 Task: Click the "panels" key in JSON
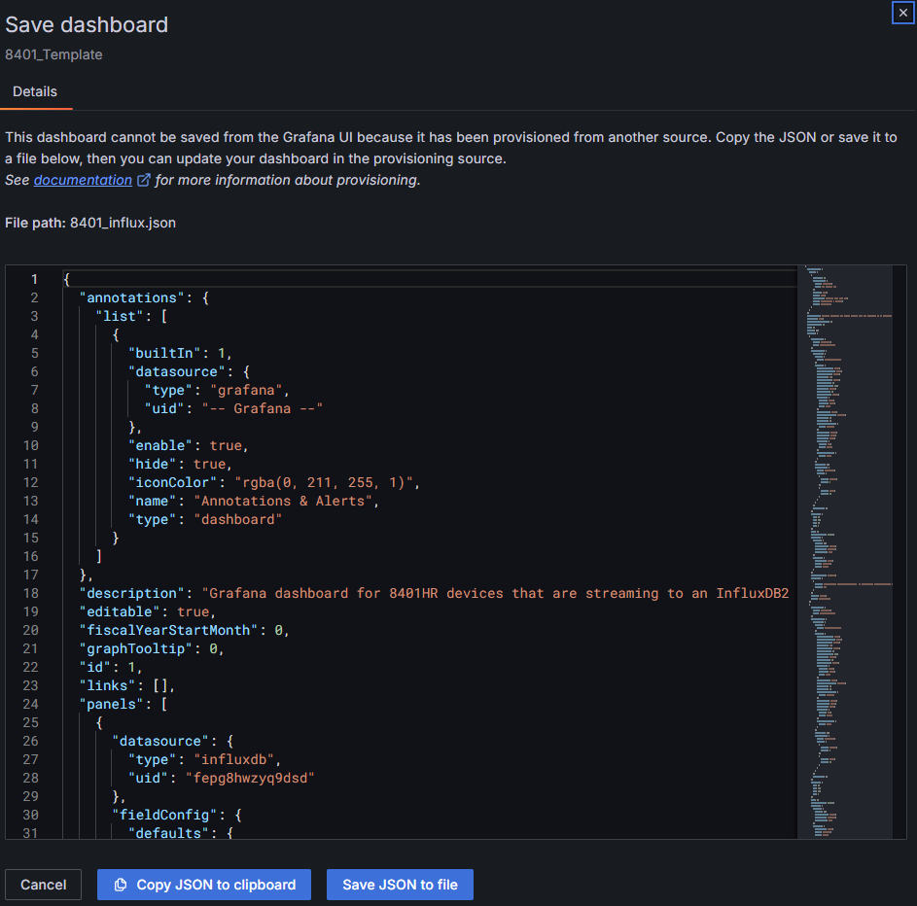click(x=111, y=704)
